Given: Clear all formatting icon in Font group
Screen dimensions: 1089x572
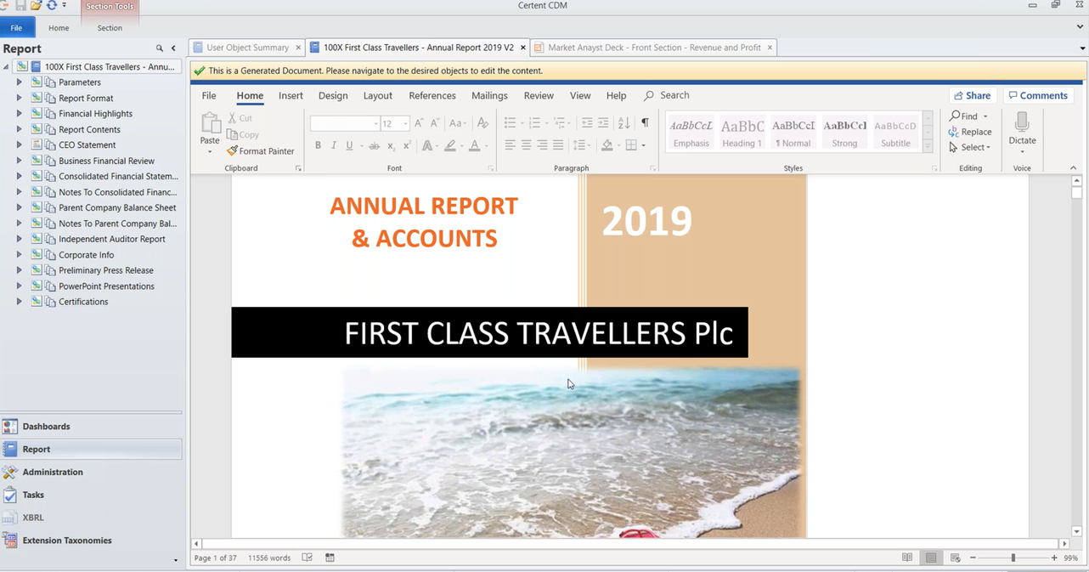Looking at the screenshot, I should tap(482, 123).
